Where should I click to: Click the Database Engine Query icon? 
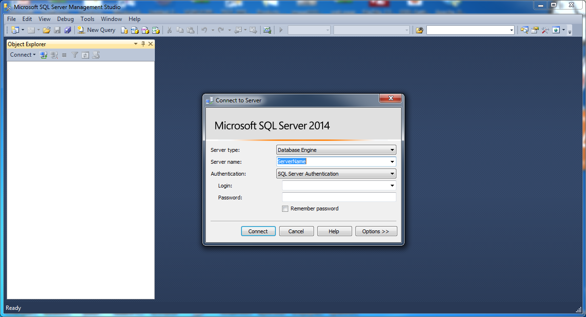pos(124,30)
